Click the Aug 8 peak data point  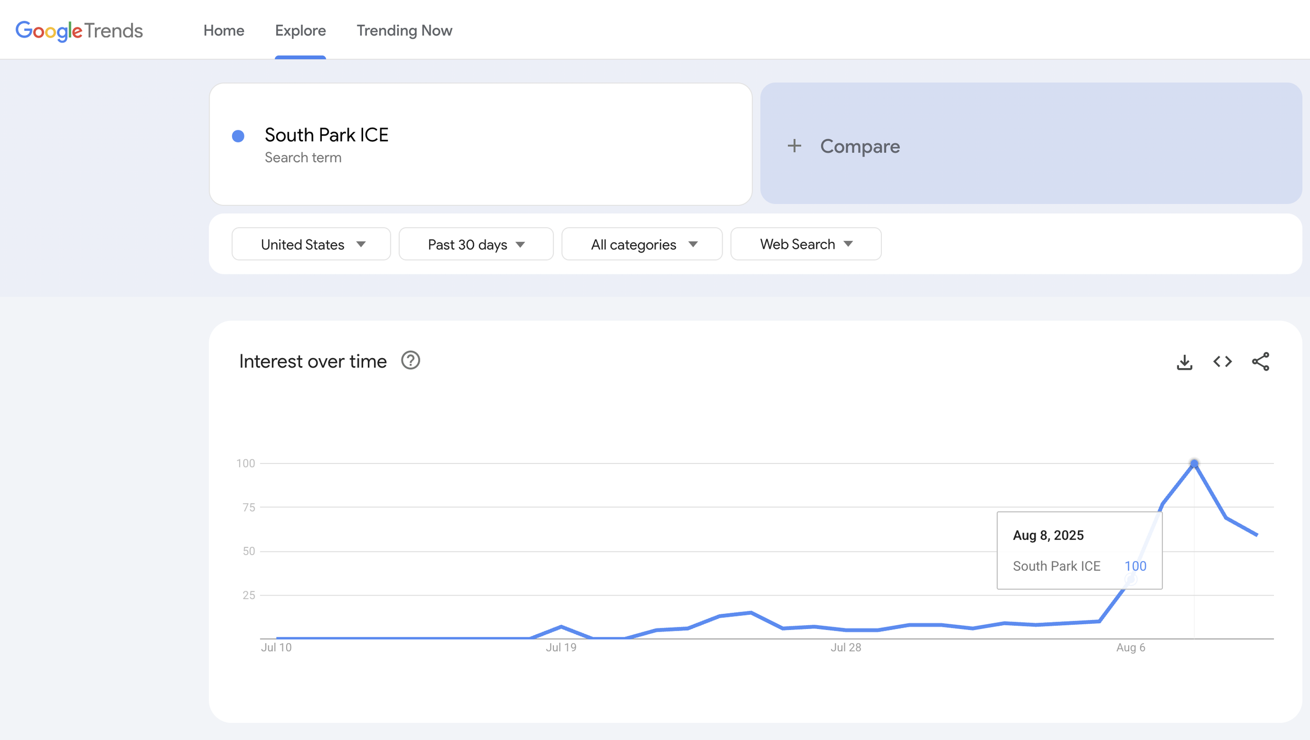[1194, 464]
